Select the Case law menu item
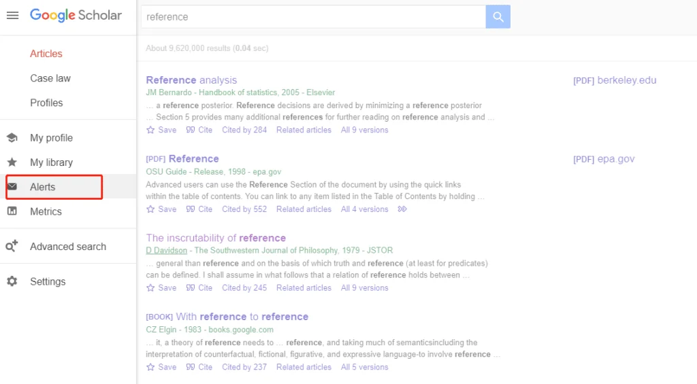The image size is (697, 384). (50, 78)
